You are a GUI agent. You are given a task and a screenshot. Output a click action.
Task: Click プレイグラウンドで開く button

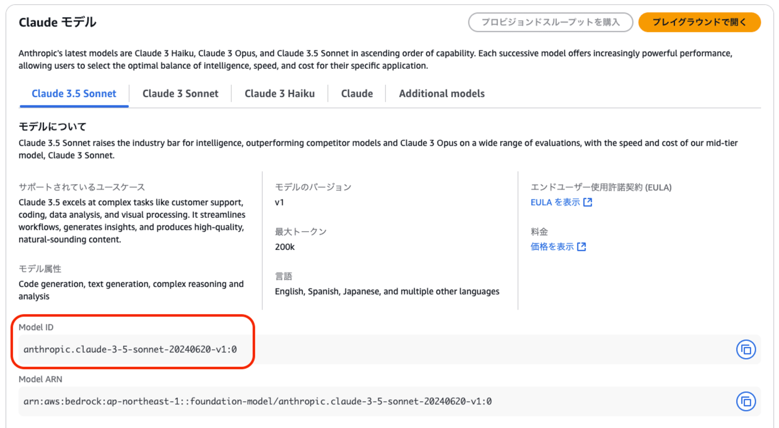(x=700, y=22)
